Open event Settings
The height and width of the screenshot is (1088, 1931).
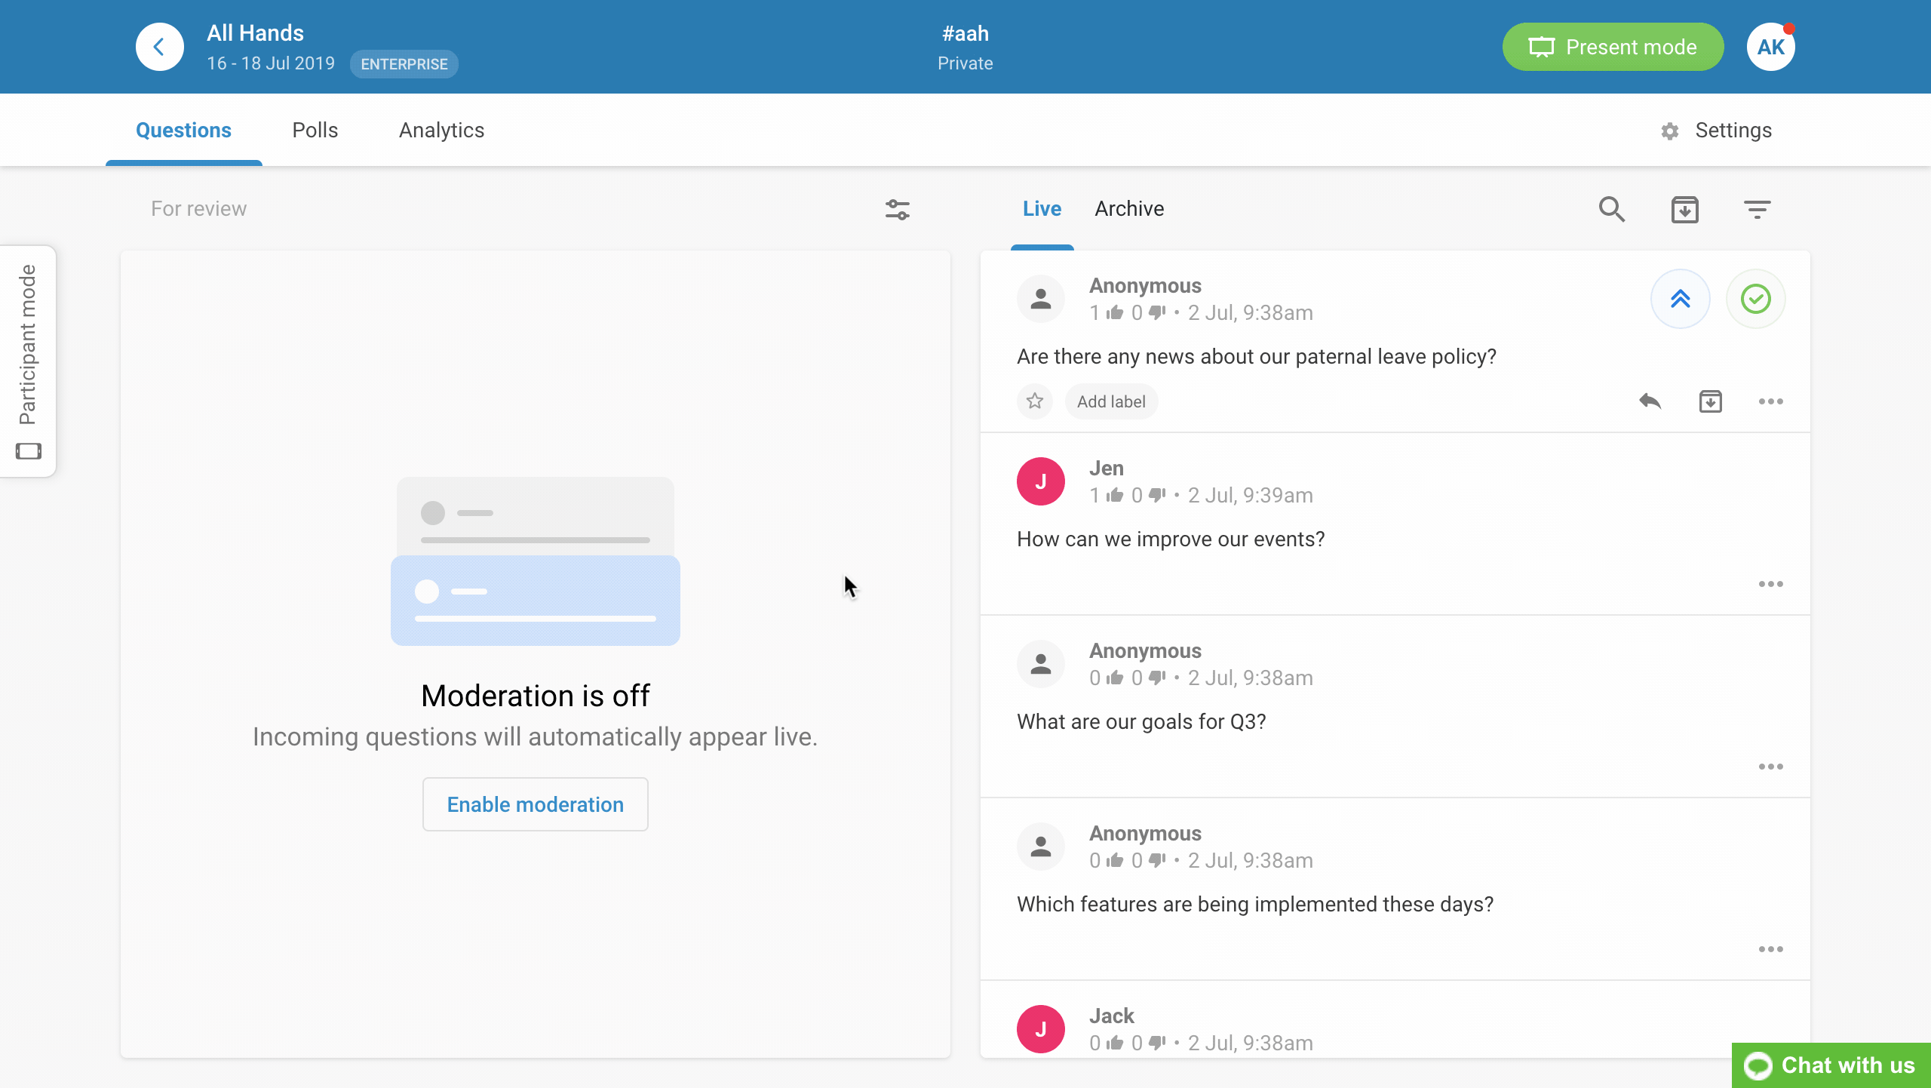(1716, 131)
